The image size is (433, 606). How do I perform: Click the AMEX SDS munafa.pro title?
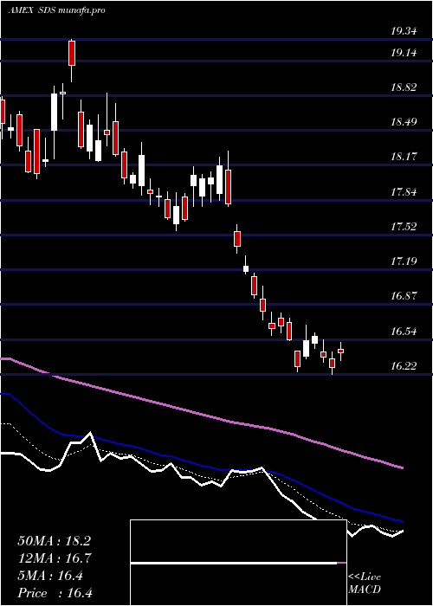click(x=56, y=10)
